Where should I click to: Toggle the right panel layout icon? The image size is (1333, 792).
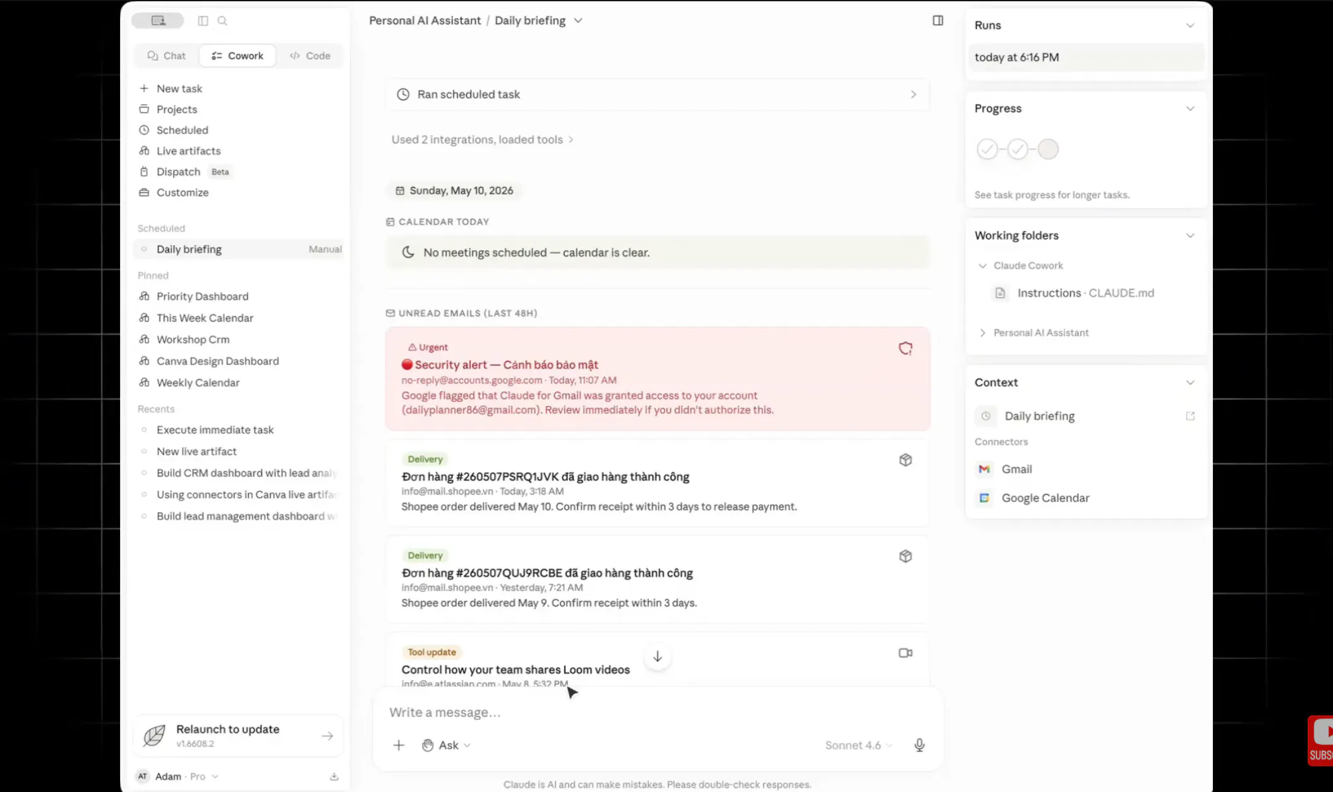[938, 21]
